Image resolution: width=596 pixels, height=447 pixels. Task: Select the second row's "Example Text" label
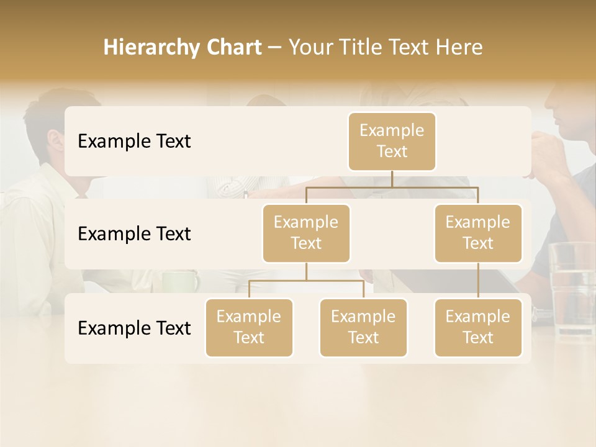(134, 233)
